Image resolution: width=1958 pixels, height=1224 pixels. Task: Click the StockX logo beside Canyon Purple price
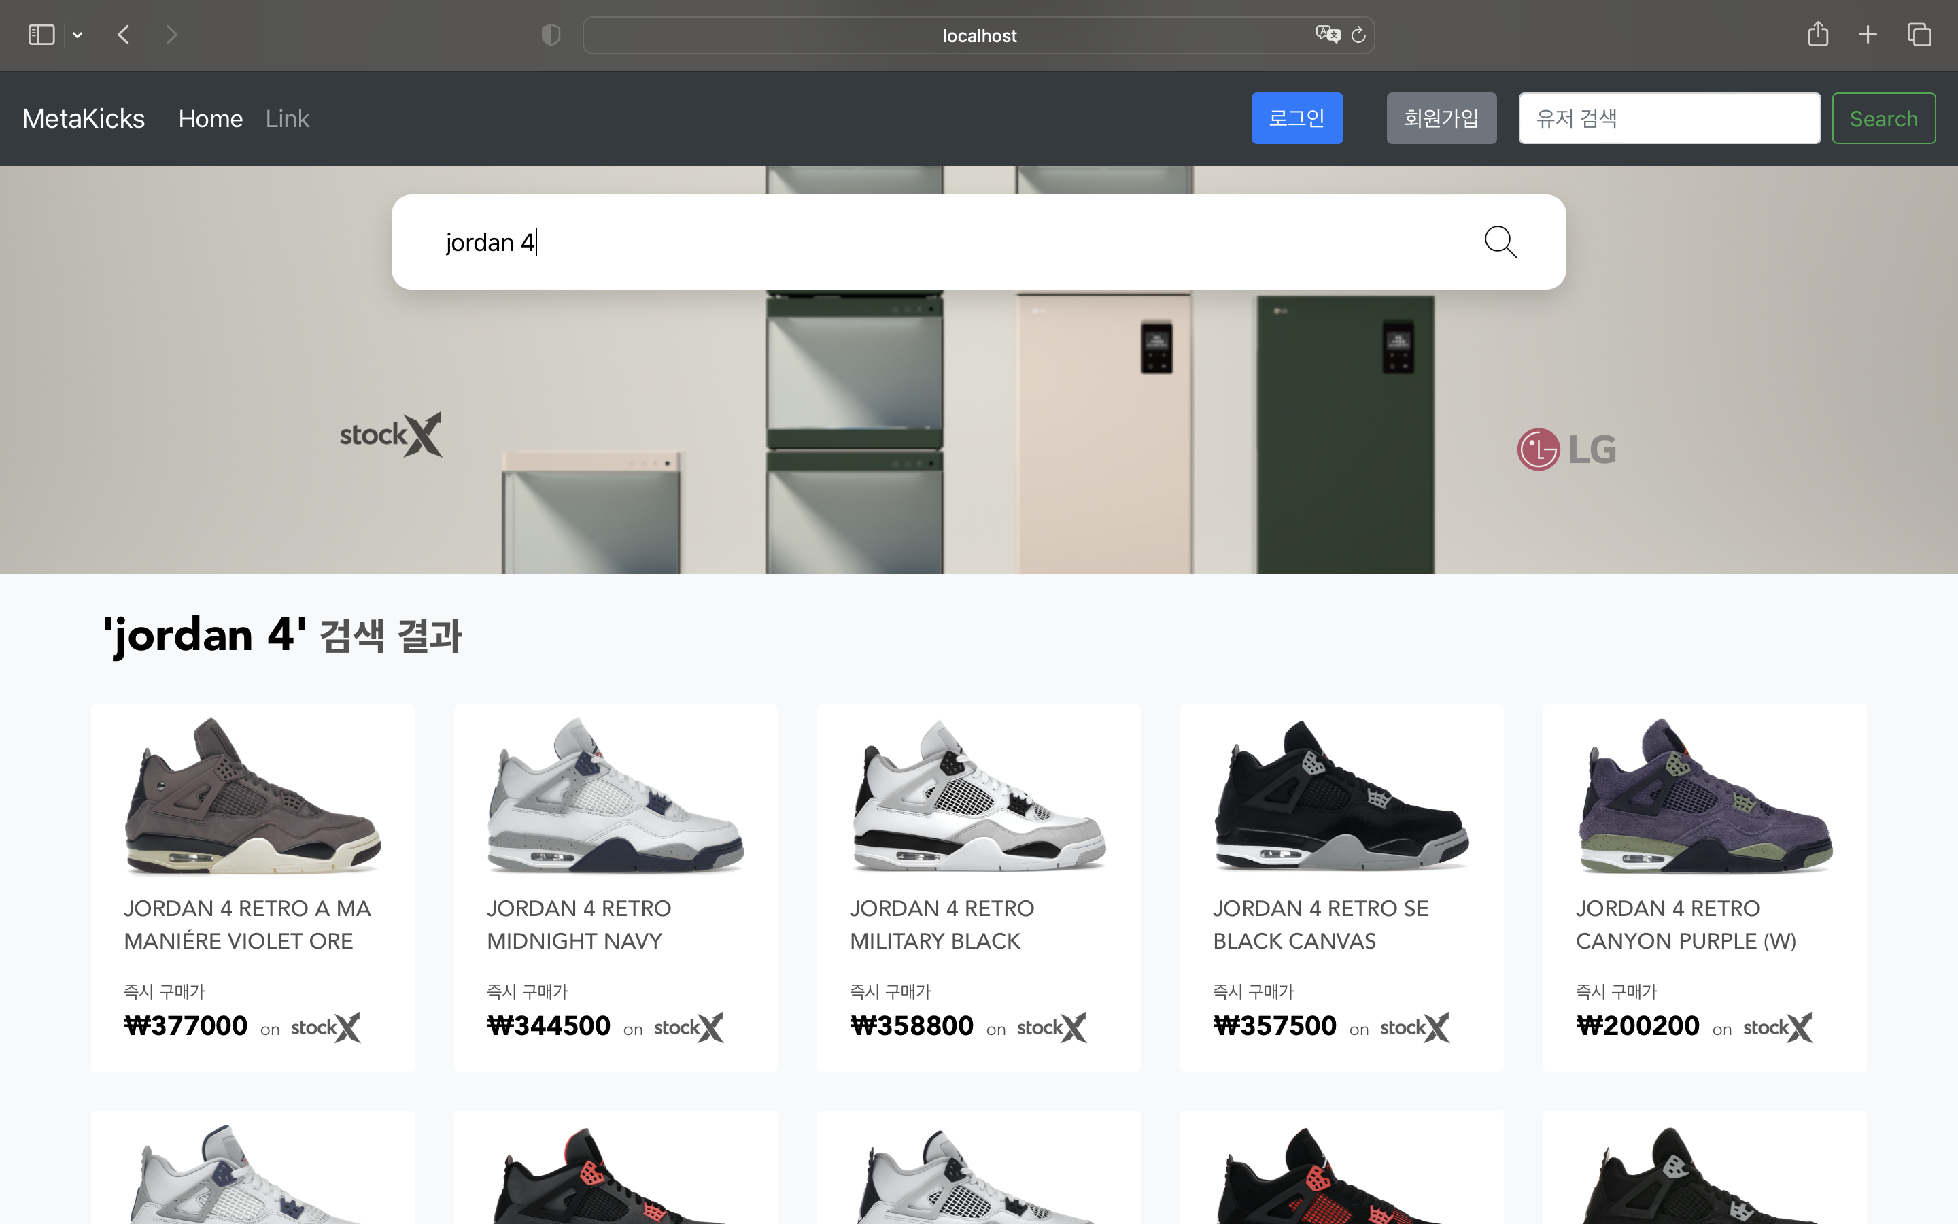[x=1776, y=1027]
